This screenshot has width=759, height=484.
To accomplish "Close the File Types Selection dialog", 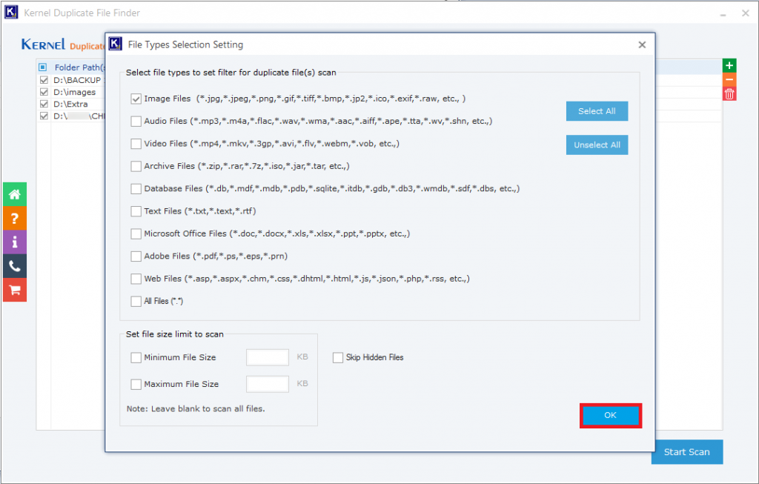I will click(x=642, y=44).
